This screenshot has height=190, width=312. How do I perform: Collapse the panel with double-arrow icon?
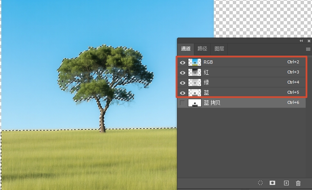301,41
